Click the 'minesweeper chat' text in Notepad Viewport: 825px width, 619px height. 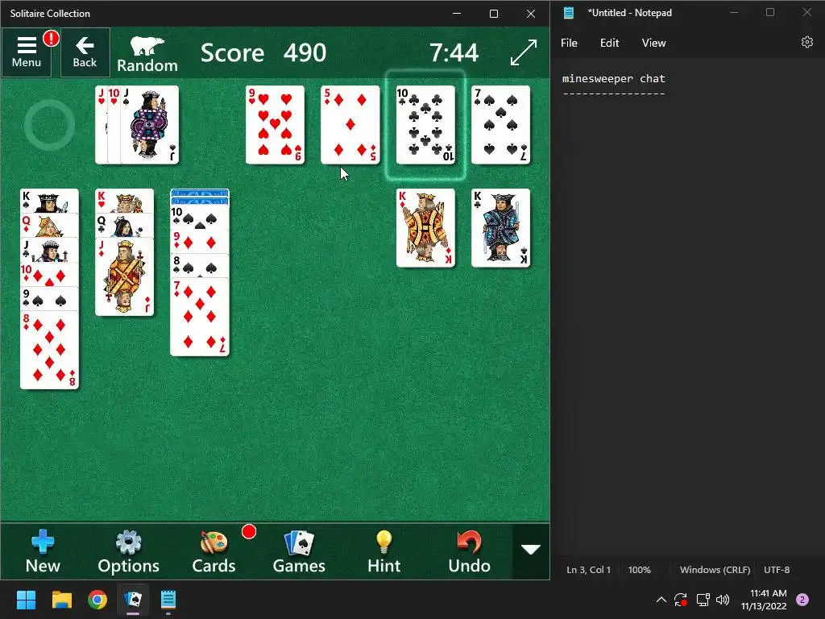(x=613, y=78)
